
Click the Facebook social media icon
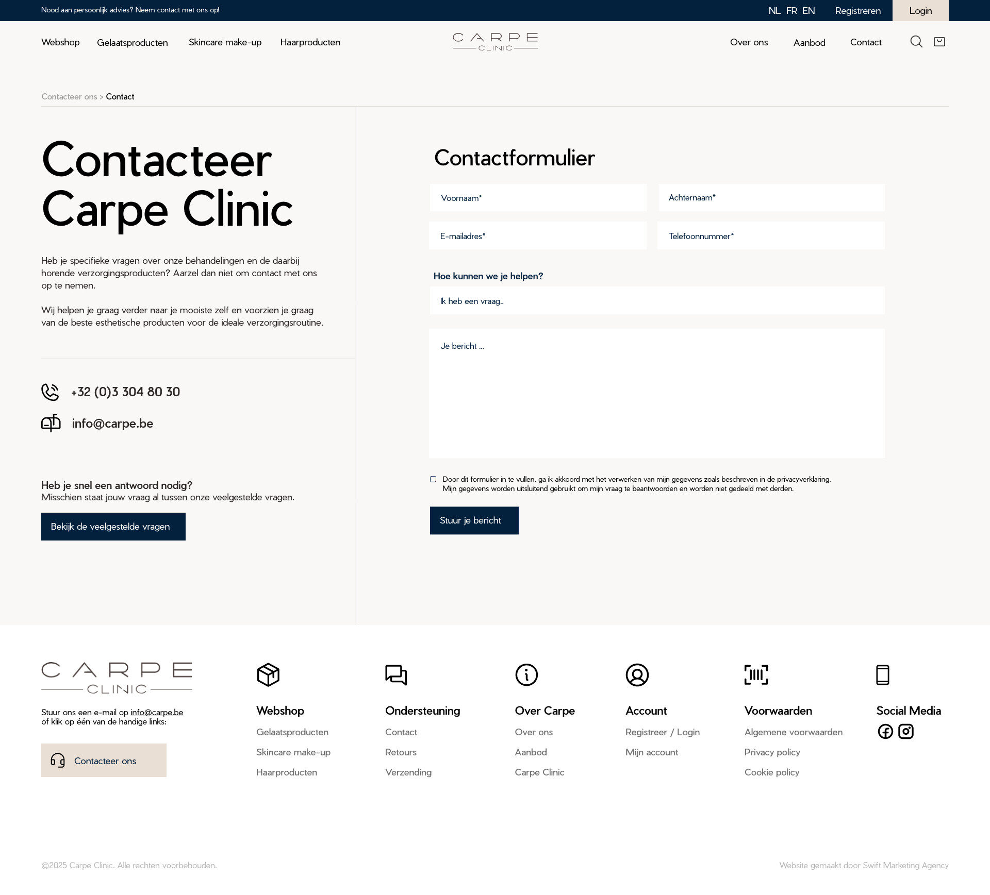coord(885,731)
